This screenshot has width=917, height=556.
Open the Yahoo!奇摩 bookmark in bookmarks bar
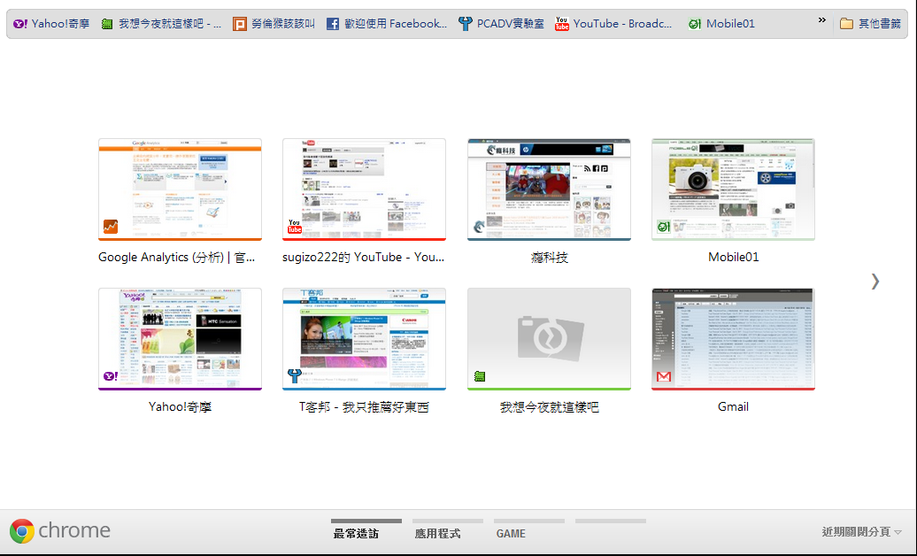(51, 24)
